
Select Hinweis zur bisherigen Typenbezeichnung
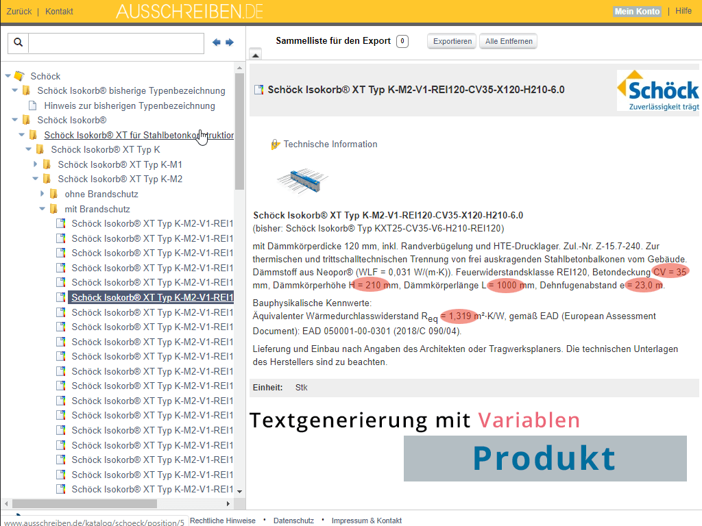click(x=130, y=106)
